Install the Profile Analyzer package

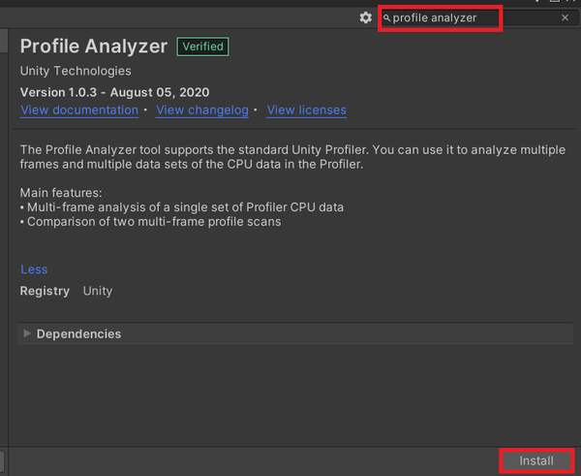tap(536, 461)
